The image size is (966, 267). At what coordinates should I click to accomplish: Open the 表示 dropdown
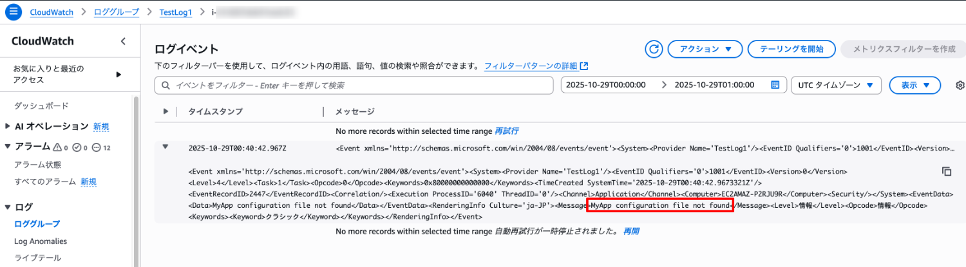pyautogui.click(x=914, y=85)
